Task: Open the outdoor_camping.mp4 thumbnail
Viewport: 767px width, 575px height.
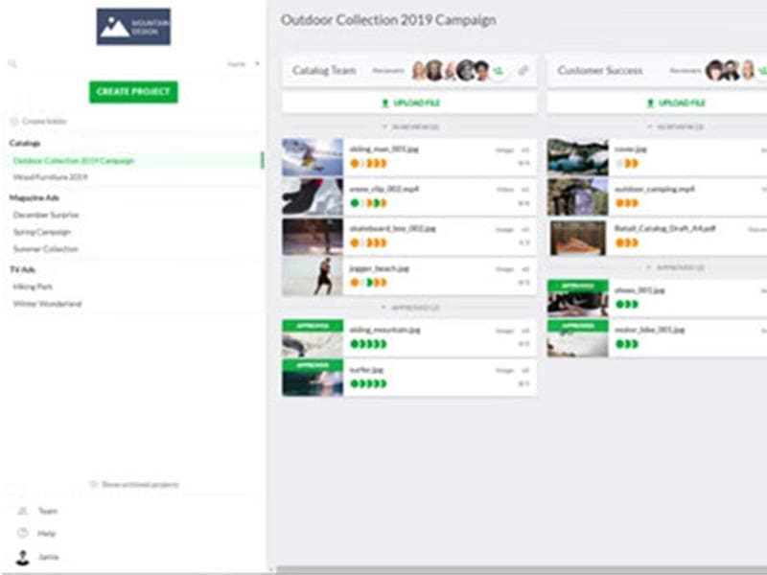Action: point(578,196)
